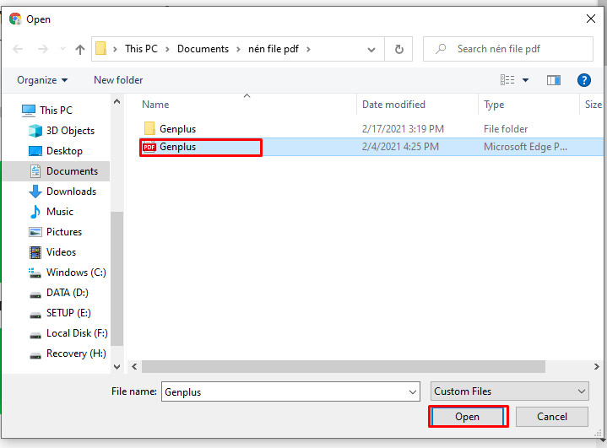Create a New folder
607x448 pixels.
pos(118,80)
